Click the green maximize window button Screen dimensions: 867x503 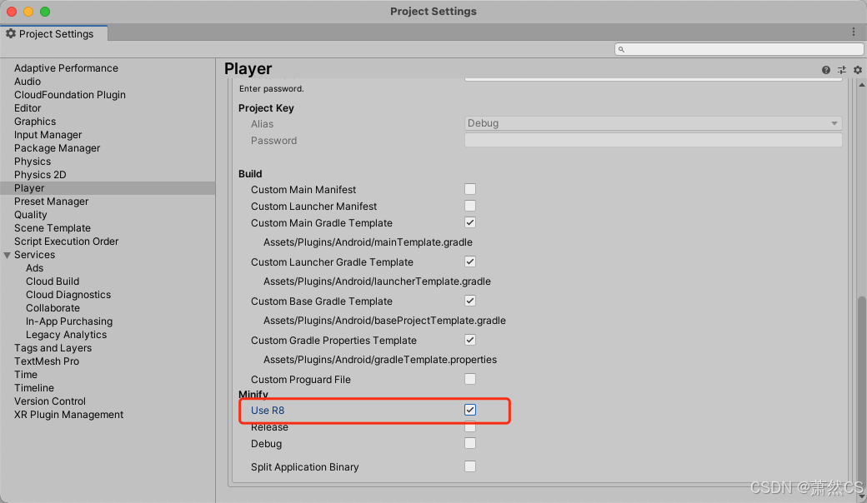[x=45, y=11]
